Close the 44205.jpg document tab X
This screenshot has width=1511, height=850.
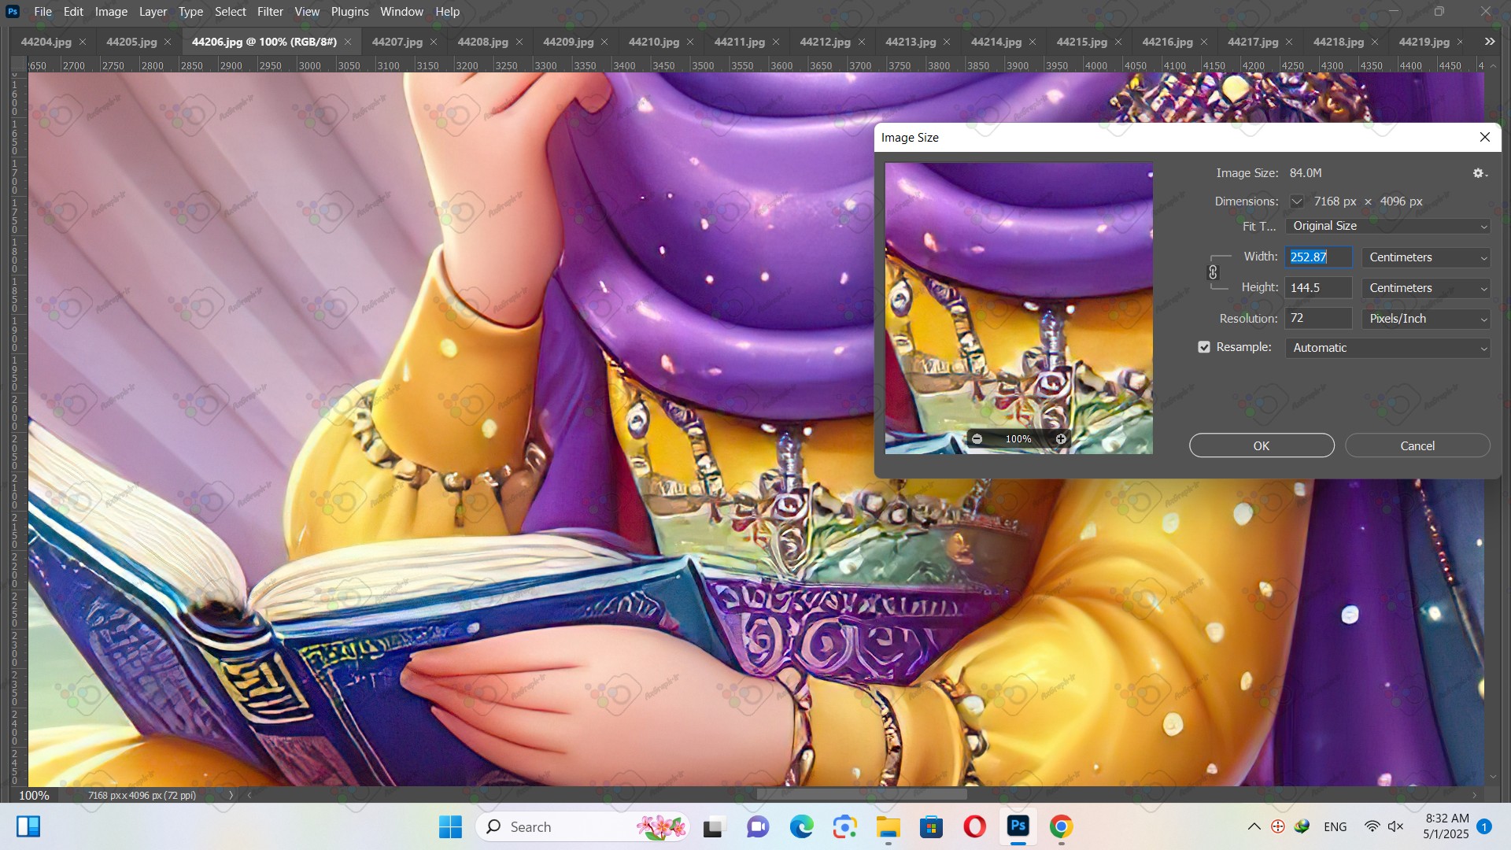(168, 42)
